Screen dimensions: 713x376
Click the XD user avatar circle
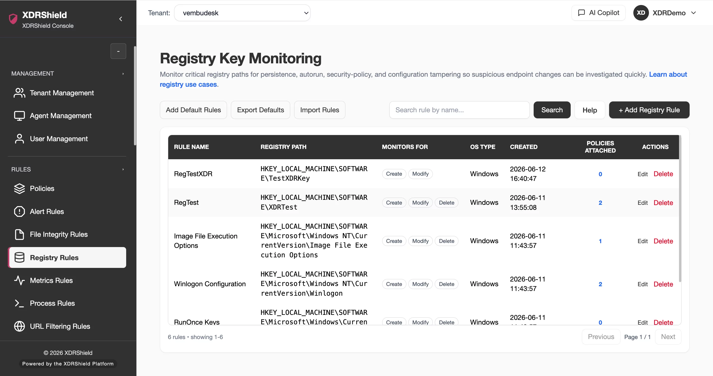(x=641, y=13)
